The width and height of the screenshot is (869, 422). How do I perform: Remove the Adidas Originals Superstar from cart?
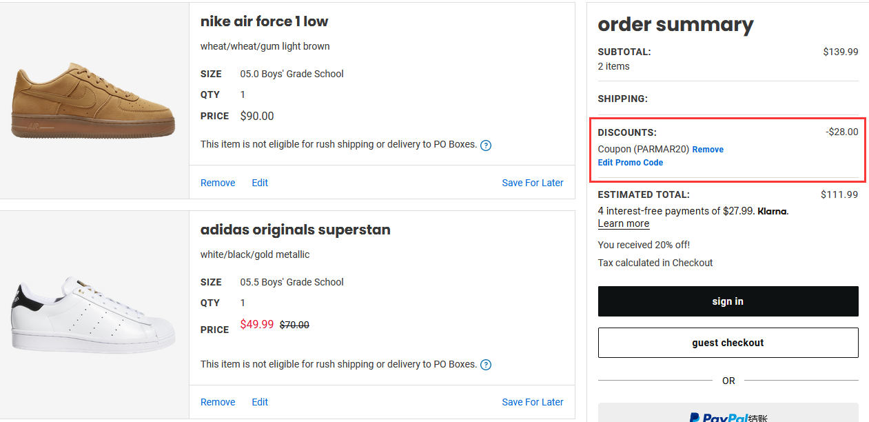218,402
